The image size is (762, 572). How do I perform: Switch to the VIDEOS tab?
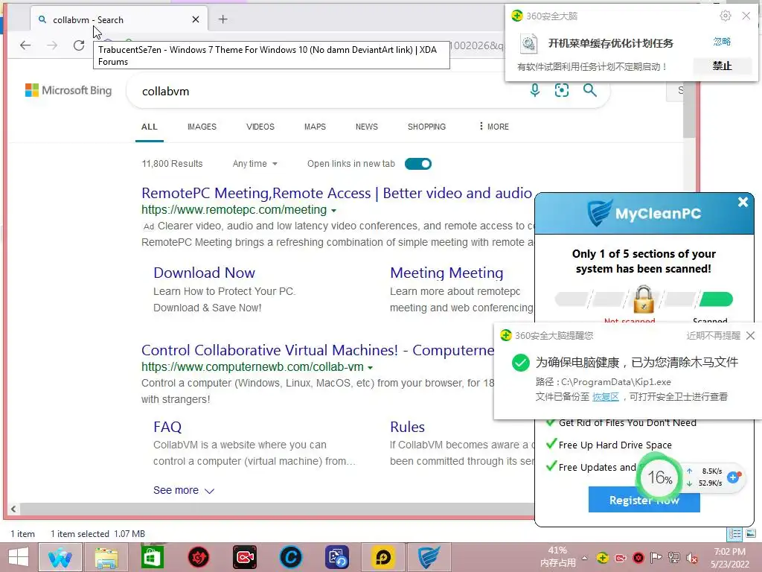coord(260,127)
